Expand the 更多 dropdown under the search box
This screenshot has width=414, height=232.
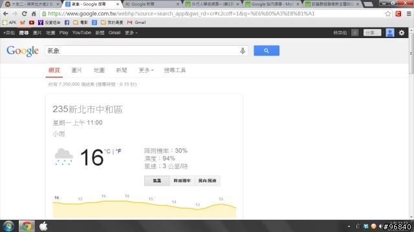146,70
